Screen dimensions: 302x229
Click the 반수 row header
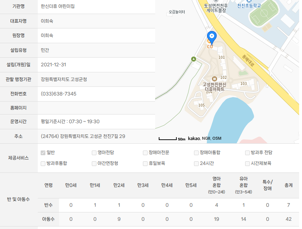pyautogui.click(x=48, y=205)
